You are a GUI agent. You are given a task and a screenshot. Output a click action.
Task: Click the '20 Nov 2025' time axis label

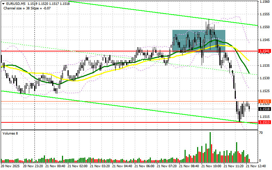tap(10, 166)
